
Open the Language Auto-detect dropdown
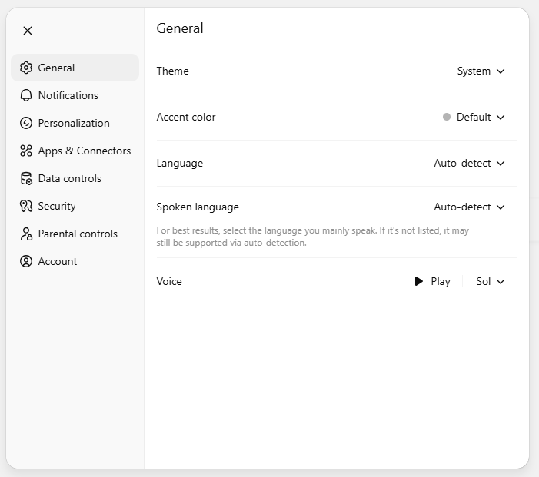coord(469,163)
